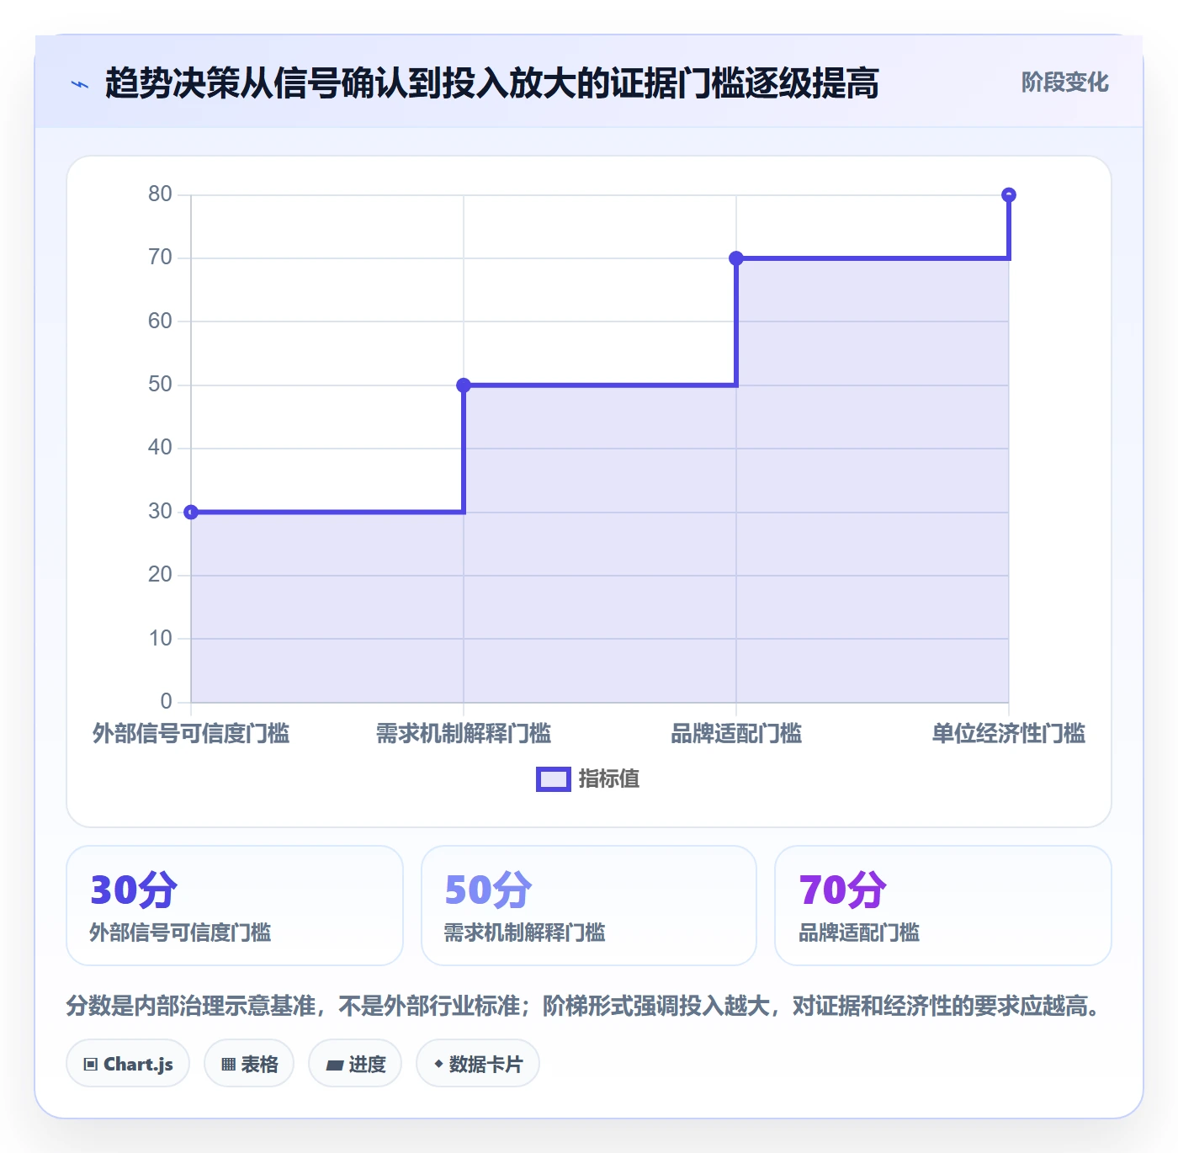This screenshot has width=1178, height=1153.
Task: Click the 品牌适配门槛 caption in the 70分 card
Action: point(859,932)
